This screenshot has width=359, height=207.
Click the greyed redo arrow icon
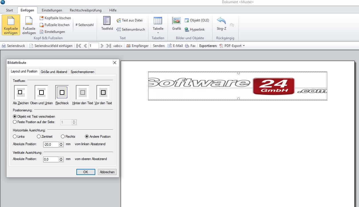click(x=232, y=25)
